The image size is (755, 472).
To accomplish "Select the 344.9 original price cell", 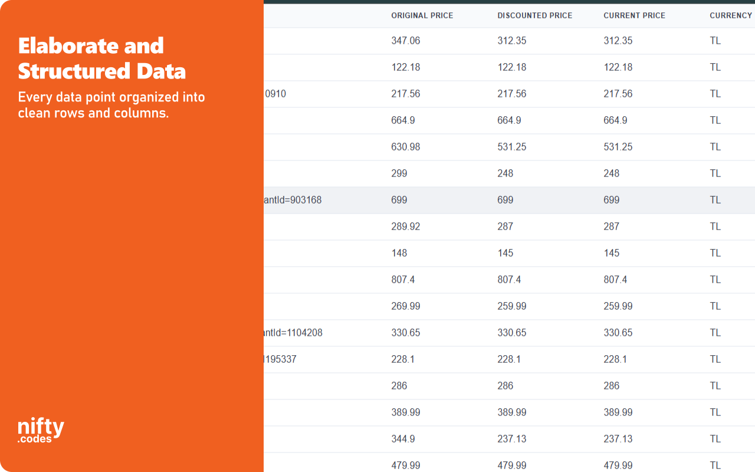I will click(x=403, y=439).
